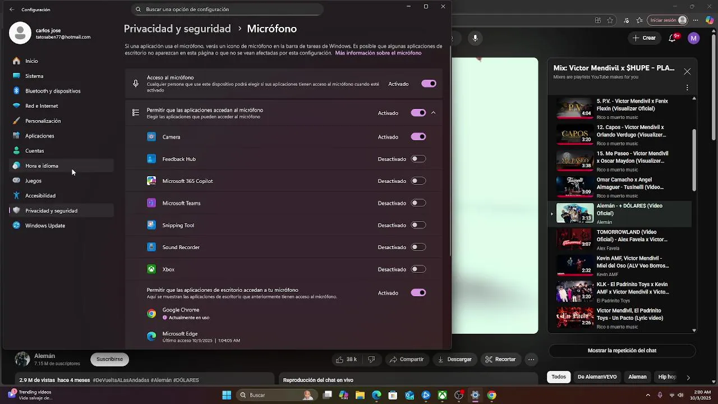Screen dimensions: 718x404
Task: Go back with the Settings back arrow
Action: tap(12, 10)
